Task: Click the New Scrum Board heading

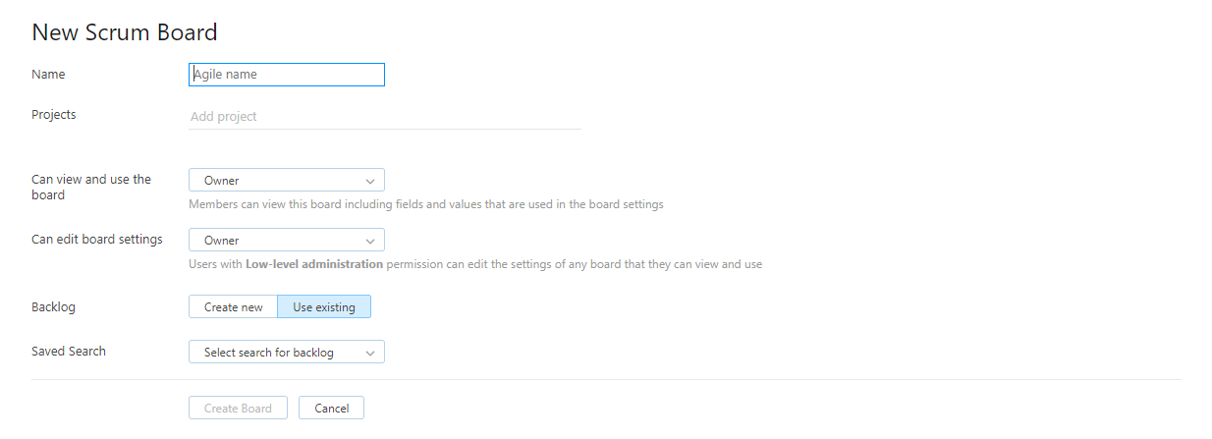Action: click(125, 32)
